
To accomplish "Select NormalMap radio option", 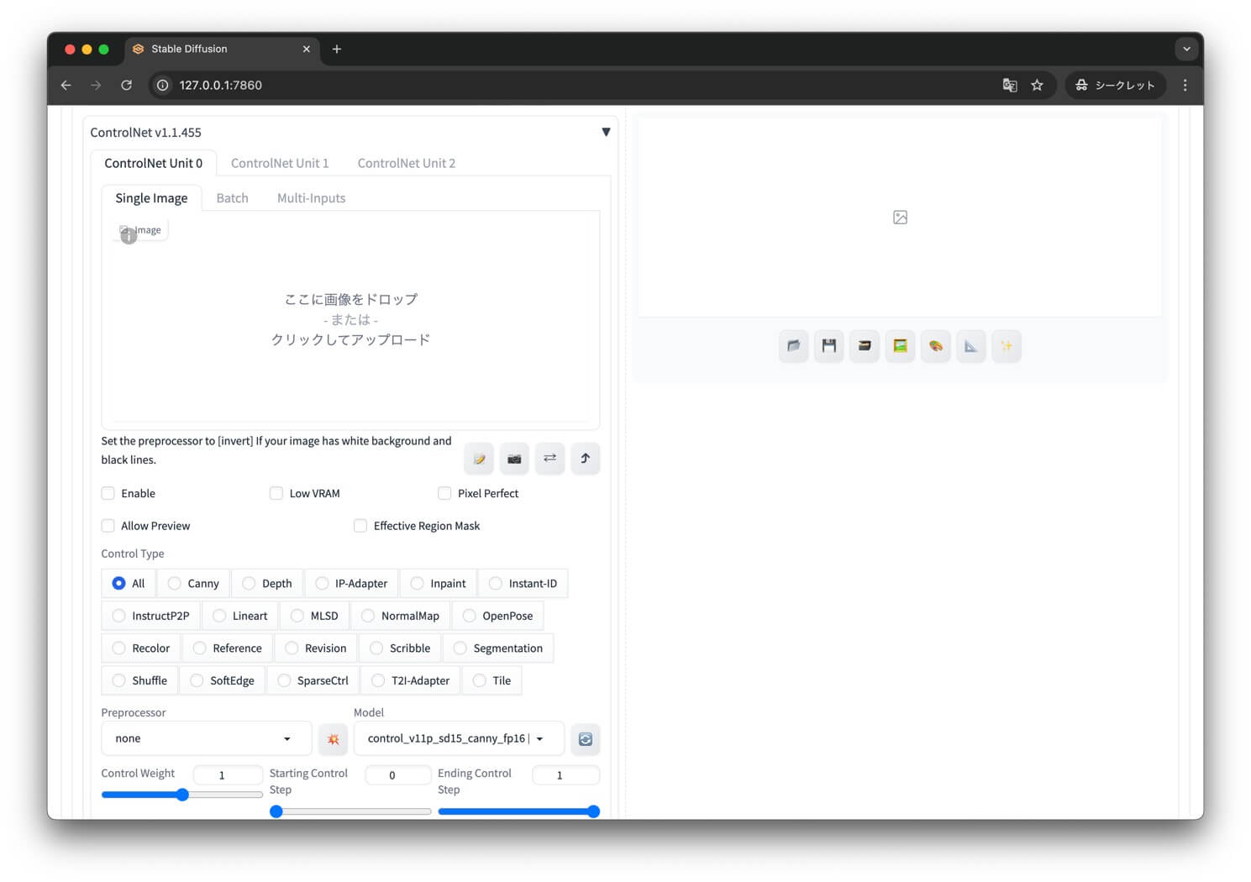I will pos(400,616).
